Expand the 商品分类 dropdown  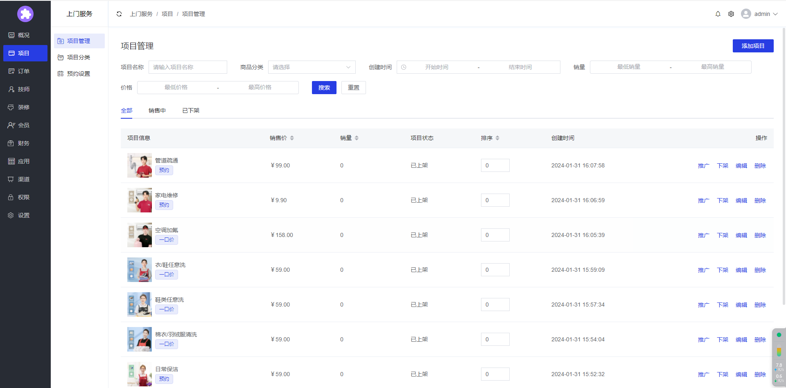click(312, 67)
